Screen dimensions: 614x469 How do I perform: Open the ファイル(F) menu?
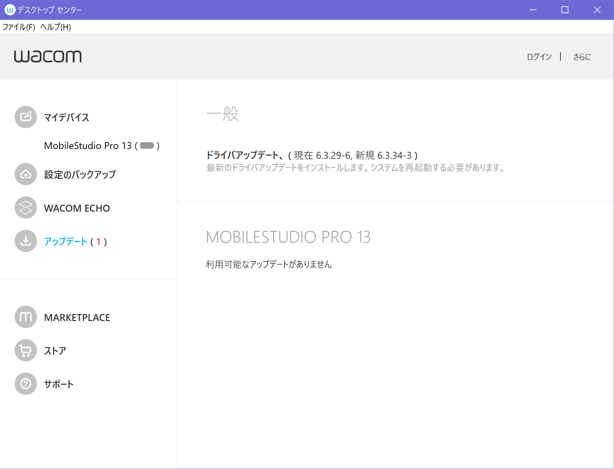(x=19, y=27)
